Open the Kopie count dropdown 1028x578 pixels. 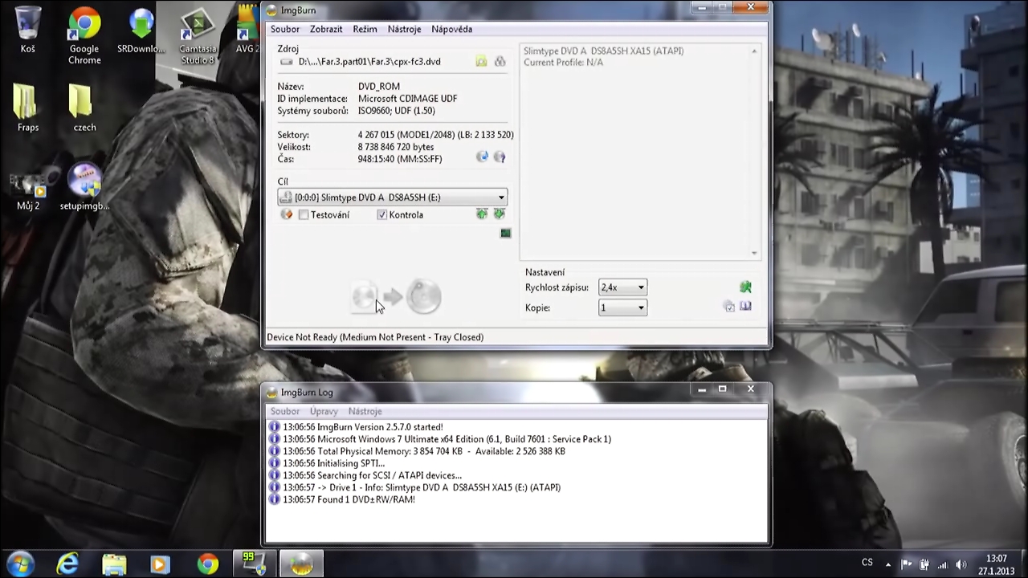click(640, 307)
